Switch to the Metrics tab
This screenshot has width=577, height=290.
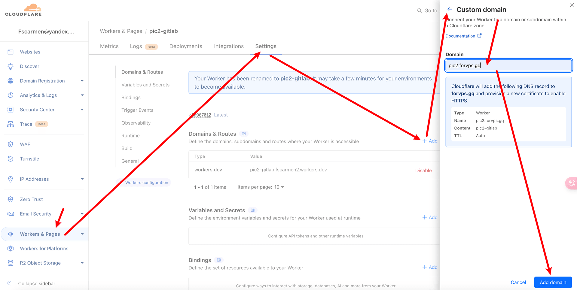(x=109, y=46)
